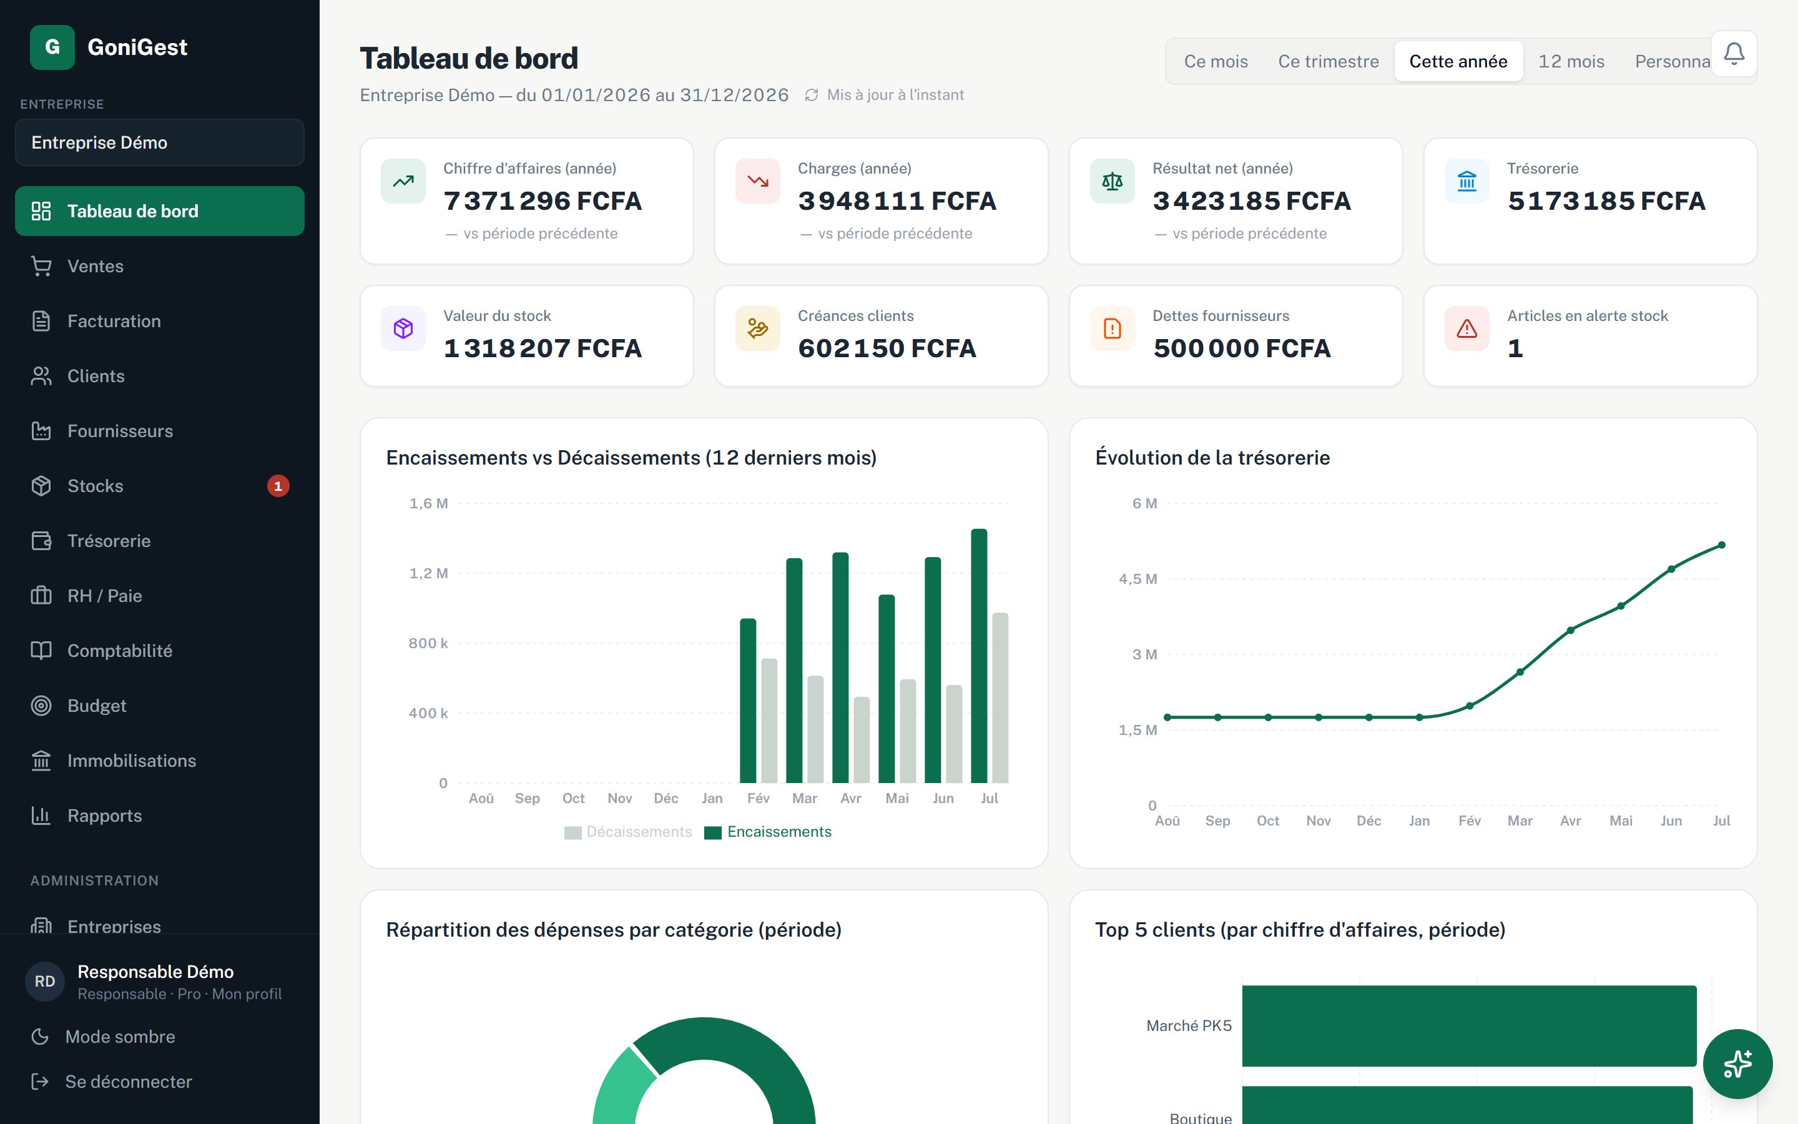Open Mon profil link
The width and height of the screenshot is (1798, 1124).
coord(247,994)
